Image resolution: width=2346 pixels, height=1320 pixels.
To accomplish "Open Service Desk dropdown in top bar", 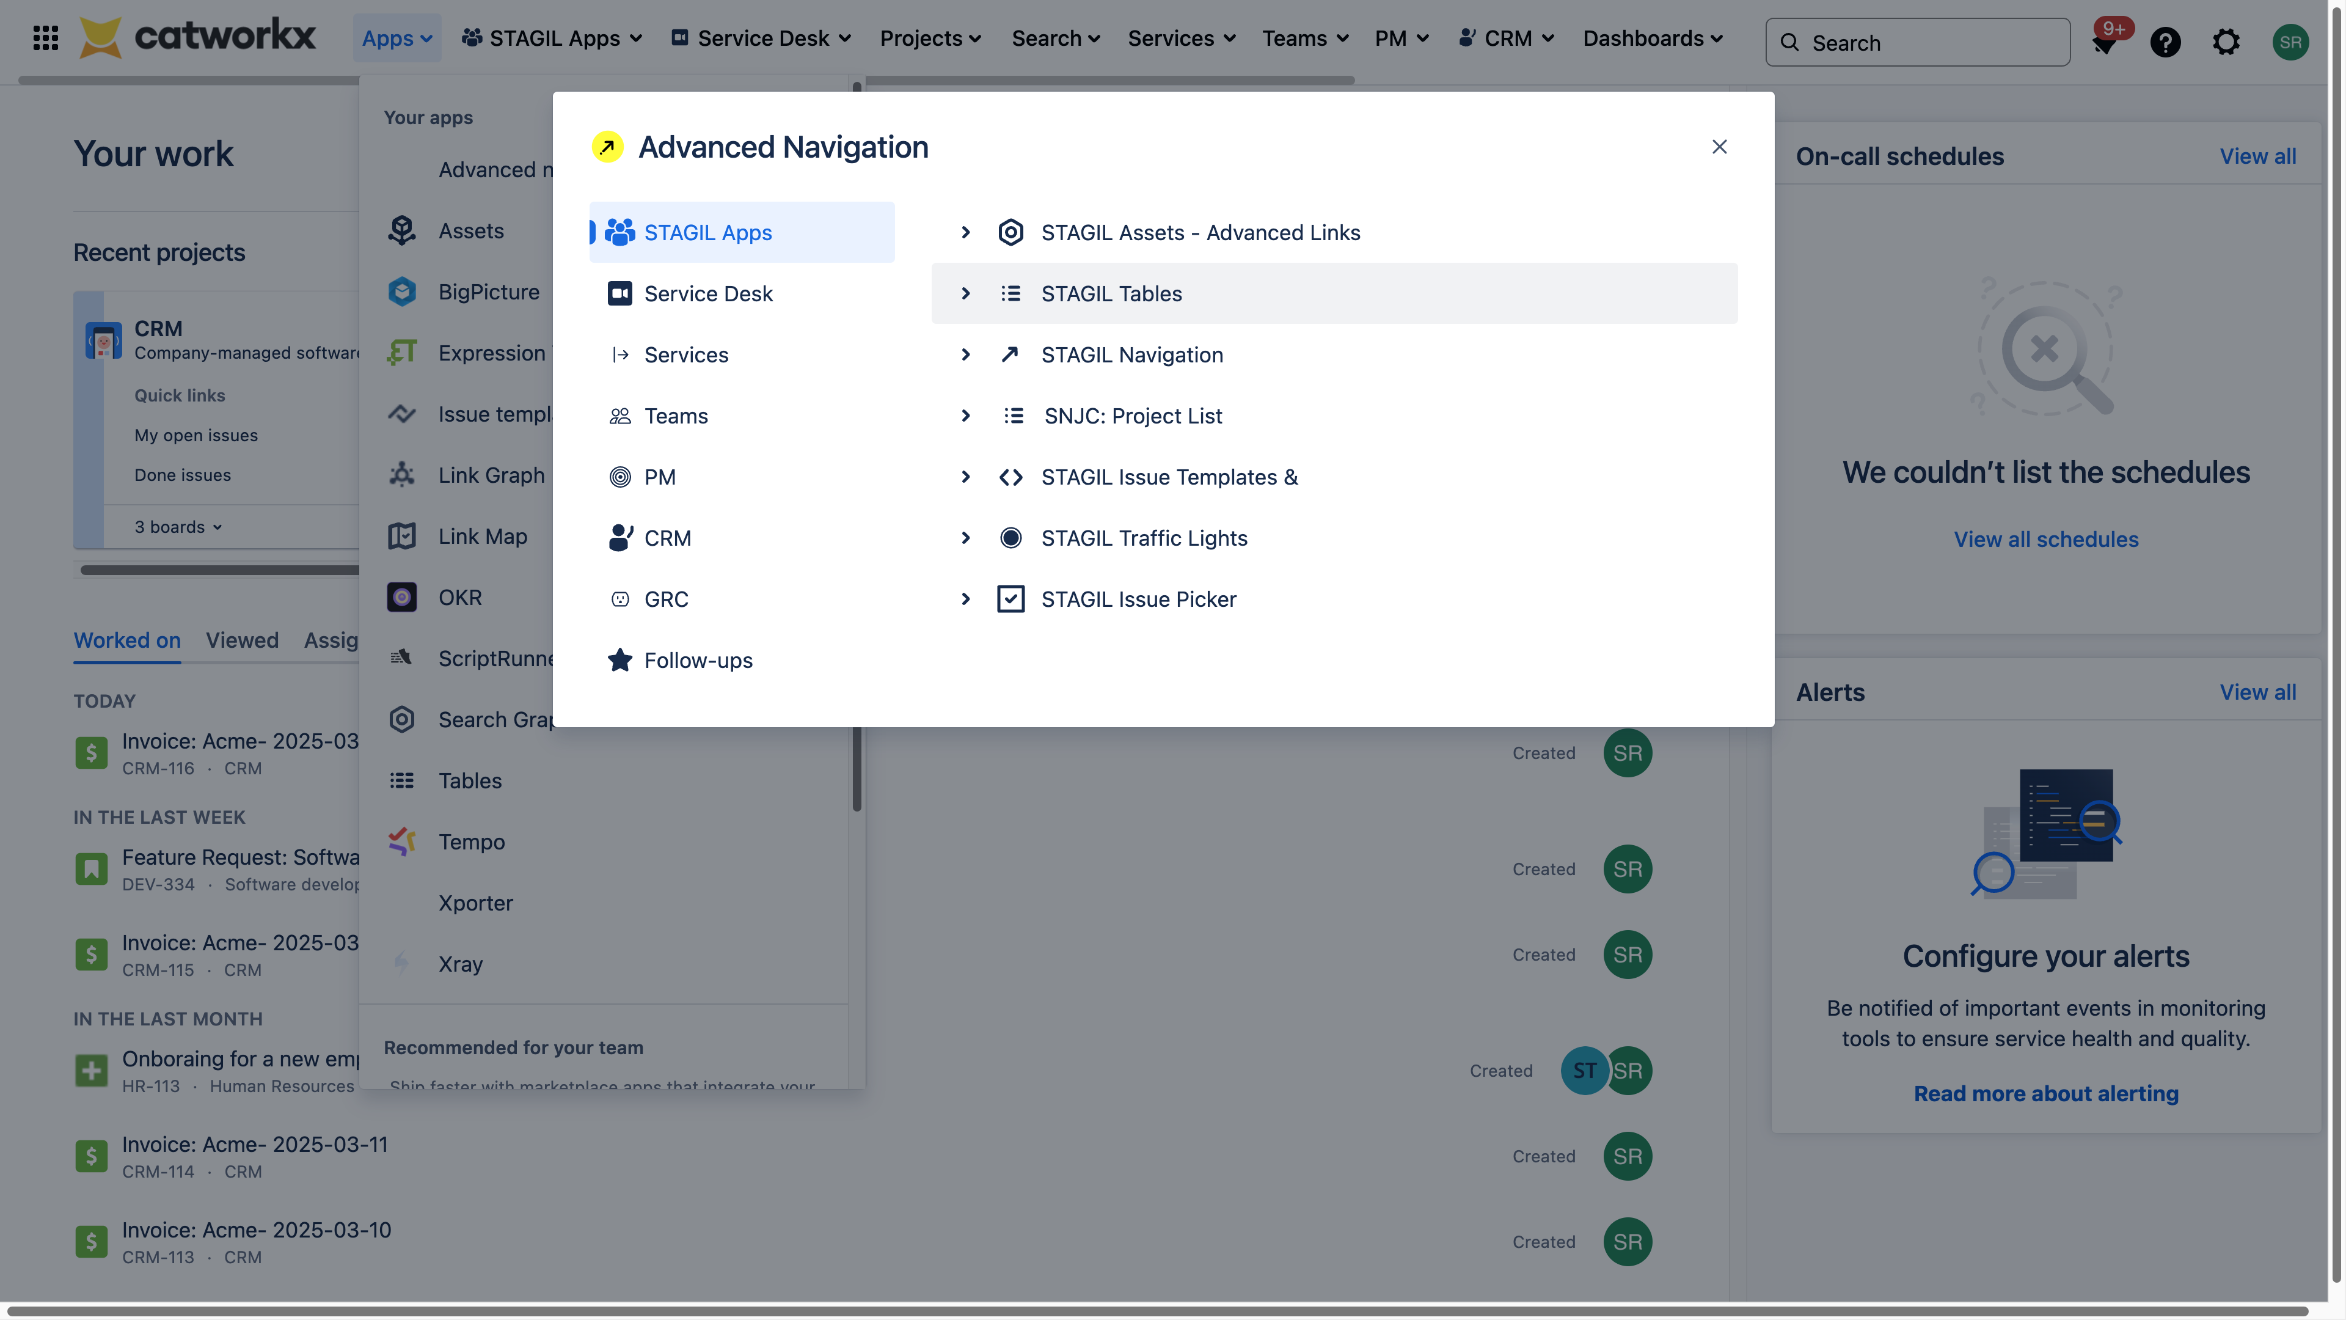I will pyautogui.click(x=761, y=38).
